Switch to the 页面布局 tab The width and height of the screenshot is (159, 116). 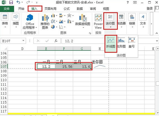coord(50,9)
